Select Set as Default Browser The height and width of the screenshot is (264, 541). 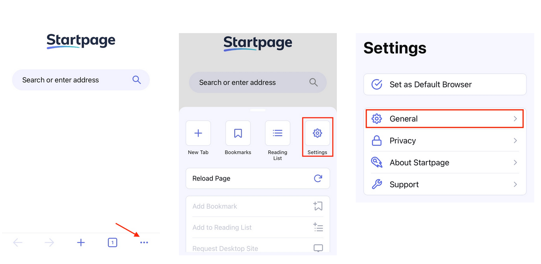[x=445, y=84]
